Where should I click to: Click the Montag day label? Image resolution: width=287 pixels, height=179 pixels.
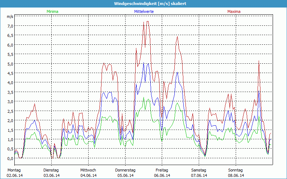tap(14, 170)
